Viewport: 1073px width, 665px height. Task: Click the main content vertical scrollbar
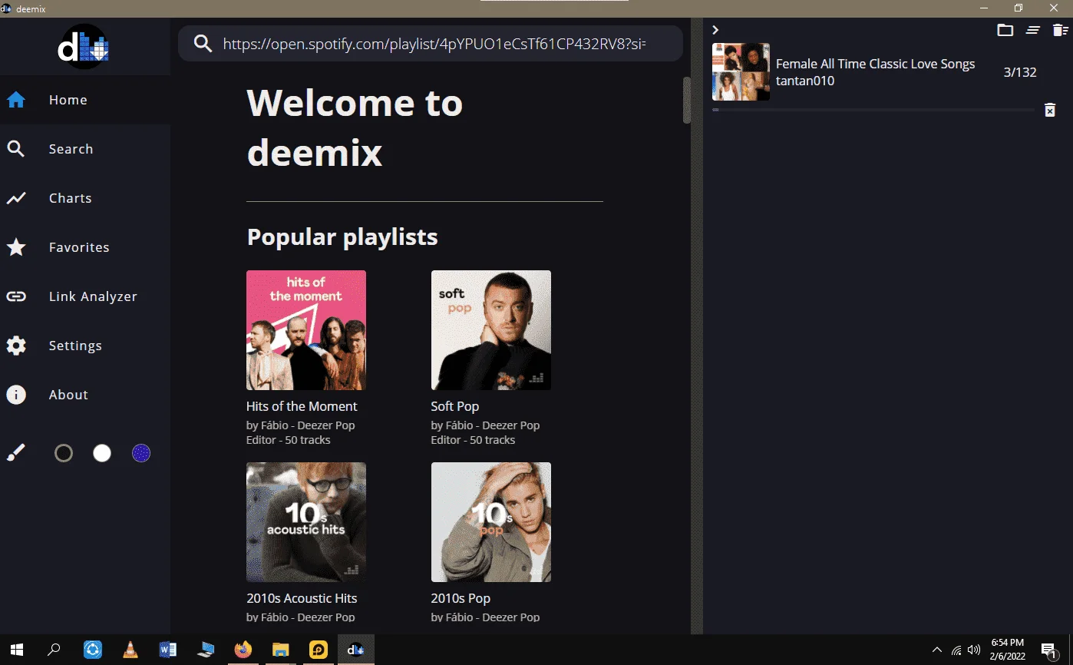point(687,100)
